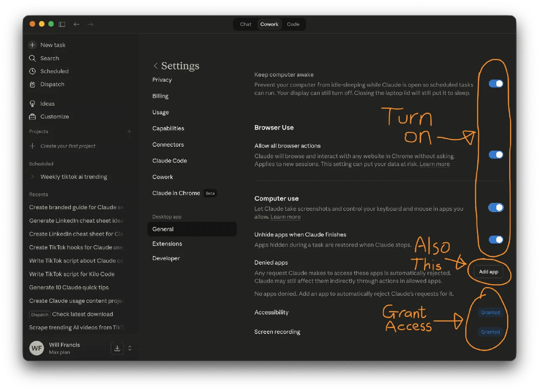Expand the Weekly tiktok ai trending item

pyautogui.click(x=33, y=177)
